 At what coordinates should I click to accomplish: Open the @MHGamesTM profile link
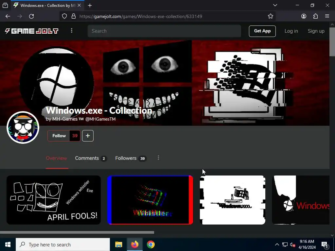pyautogui.click(x=100, y=119)
